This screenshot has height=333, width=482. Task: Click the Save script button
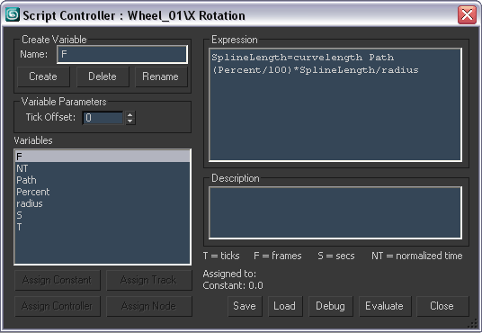click(245, 306)
